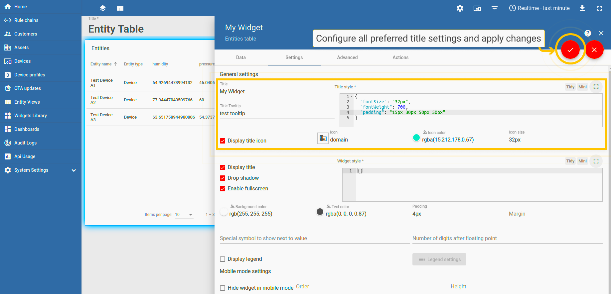The height and width of the screenshot is (294, 611).
Task: Click the entity aliases icon in toolbar
Action: pyautogui.click(x=477, y=8)
